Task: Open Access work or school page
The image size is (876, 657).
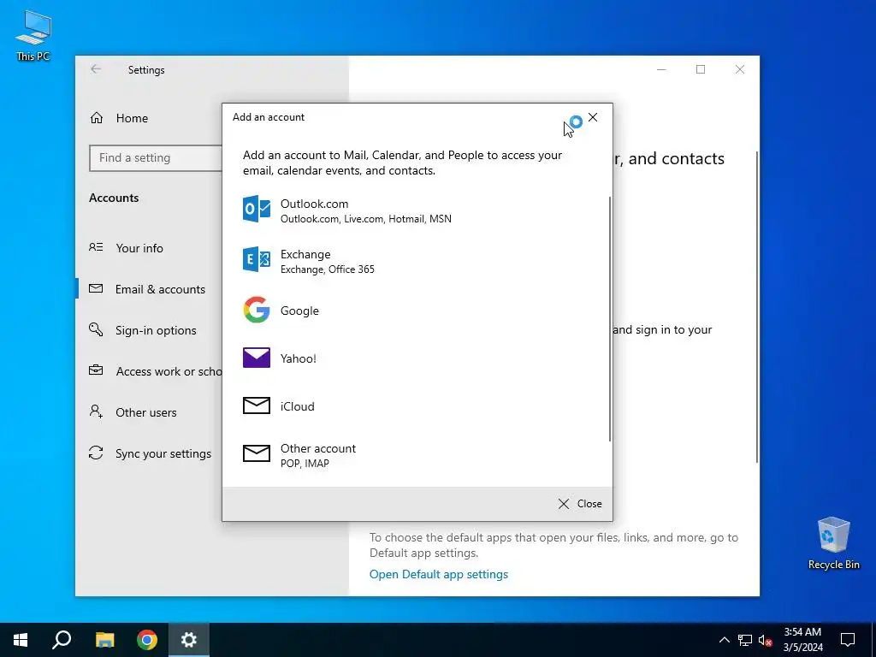Action: point(169,371)
